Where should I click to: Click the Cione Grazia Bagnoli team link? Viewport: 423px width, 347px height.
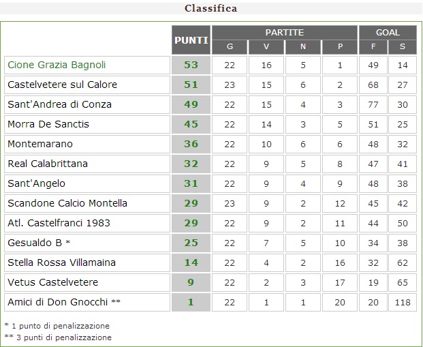(x=57, y=65)
